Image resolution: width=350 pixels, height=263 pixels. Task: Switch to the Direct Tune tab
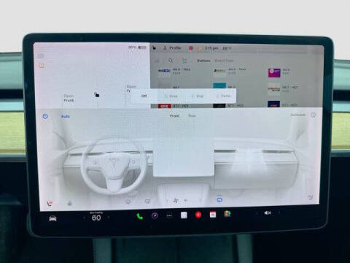[224, 61]
